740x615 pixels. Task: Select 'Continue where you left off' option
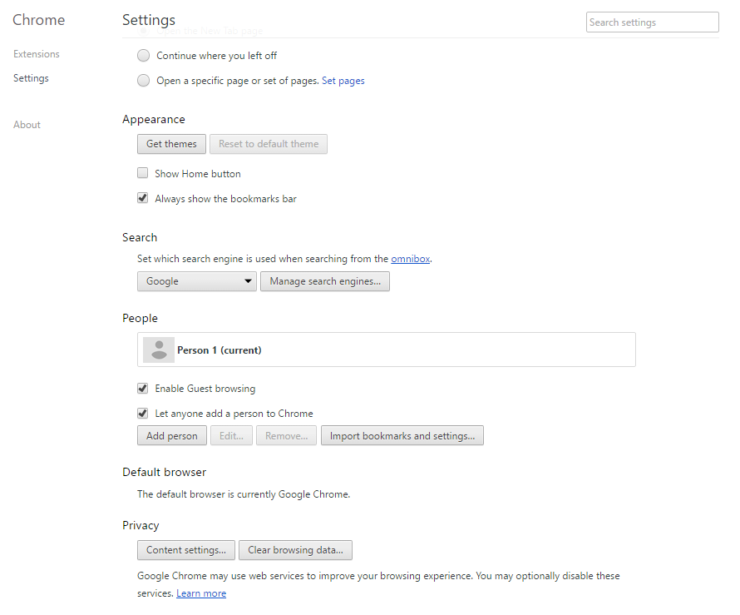pos(144,56)
